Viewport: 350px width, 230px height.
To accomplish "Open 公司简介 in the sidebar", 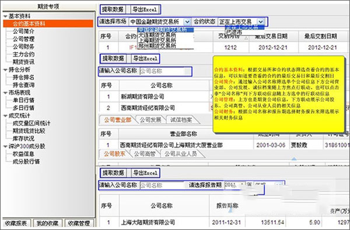I will pos(23,32).
